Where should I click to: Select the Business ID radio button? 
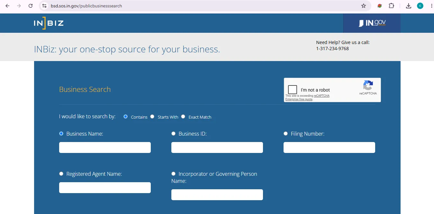[x=174, y=134]
